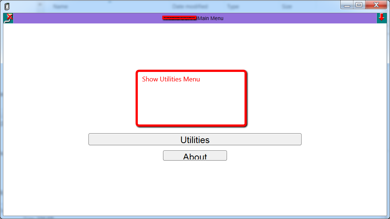The height and width of the screenshot is (219, 390).
Task: Open the window system menu icon
Action: coord(7,7)
